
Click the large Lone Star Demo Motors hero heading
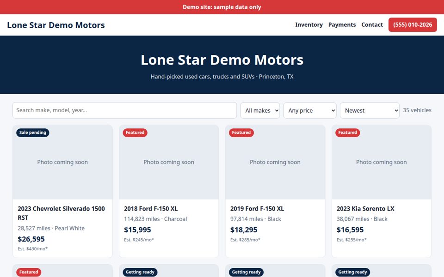pyautogui.click(x=222, y=60)
